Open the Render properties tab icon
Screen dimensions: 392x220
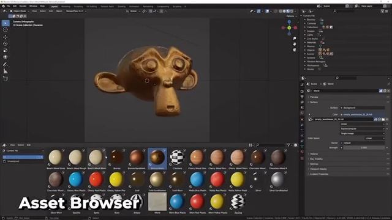pyautogui.click(x=302, y=91)
